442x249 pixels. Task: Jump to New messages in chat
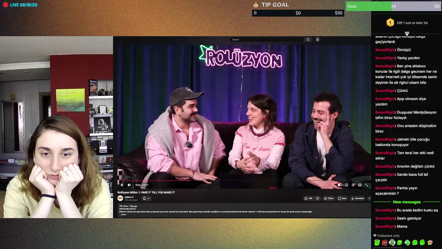[x=407, y=202]
